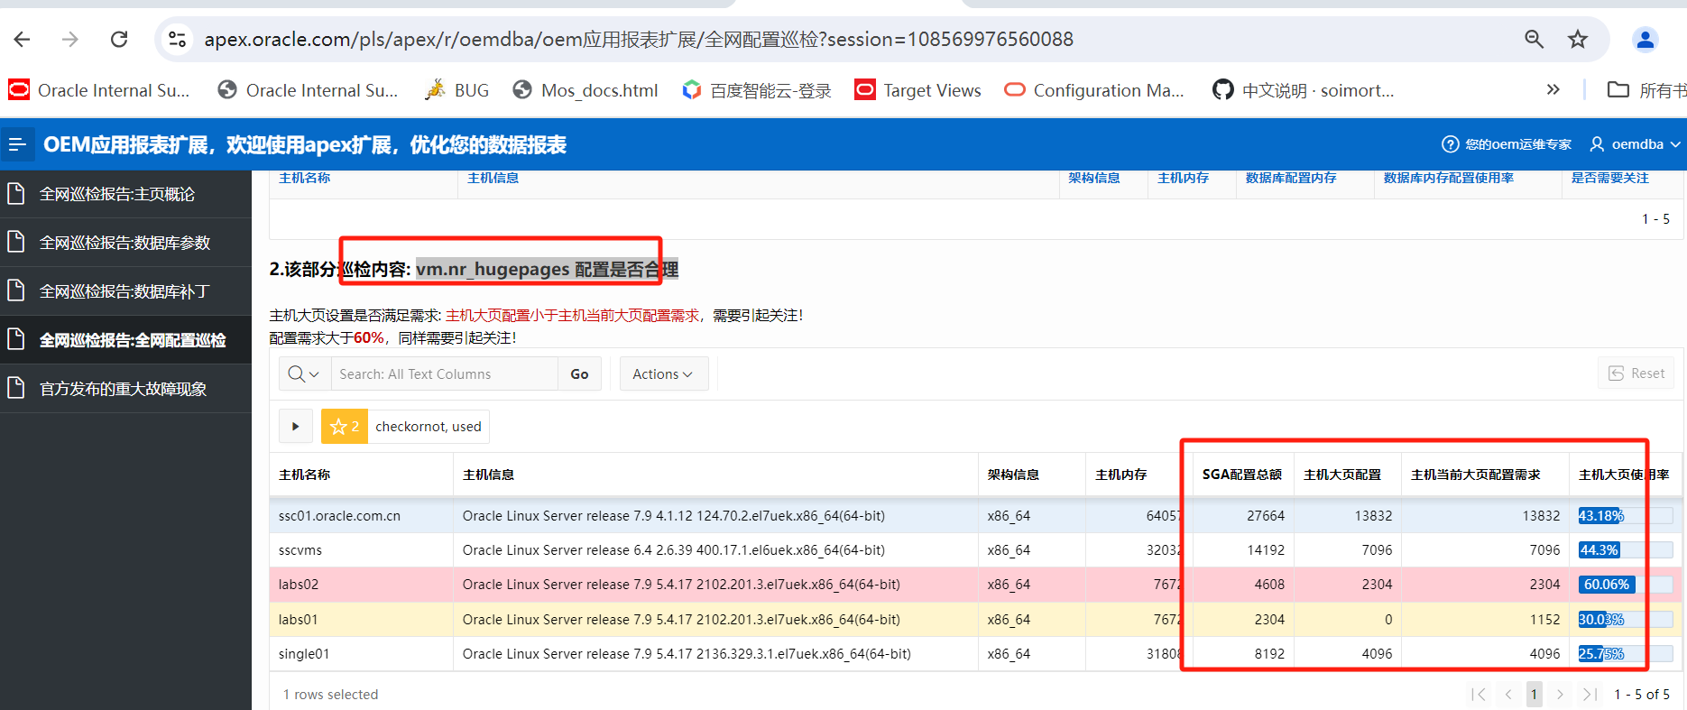Viewport: 1687px width, 710px height.
Task: Select 官方发布的重大故障现象 in sidebar
Action: coord(125,389)
